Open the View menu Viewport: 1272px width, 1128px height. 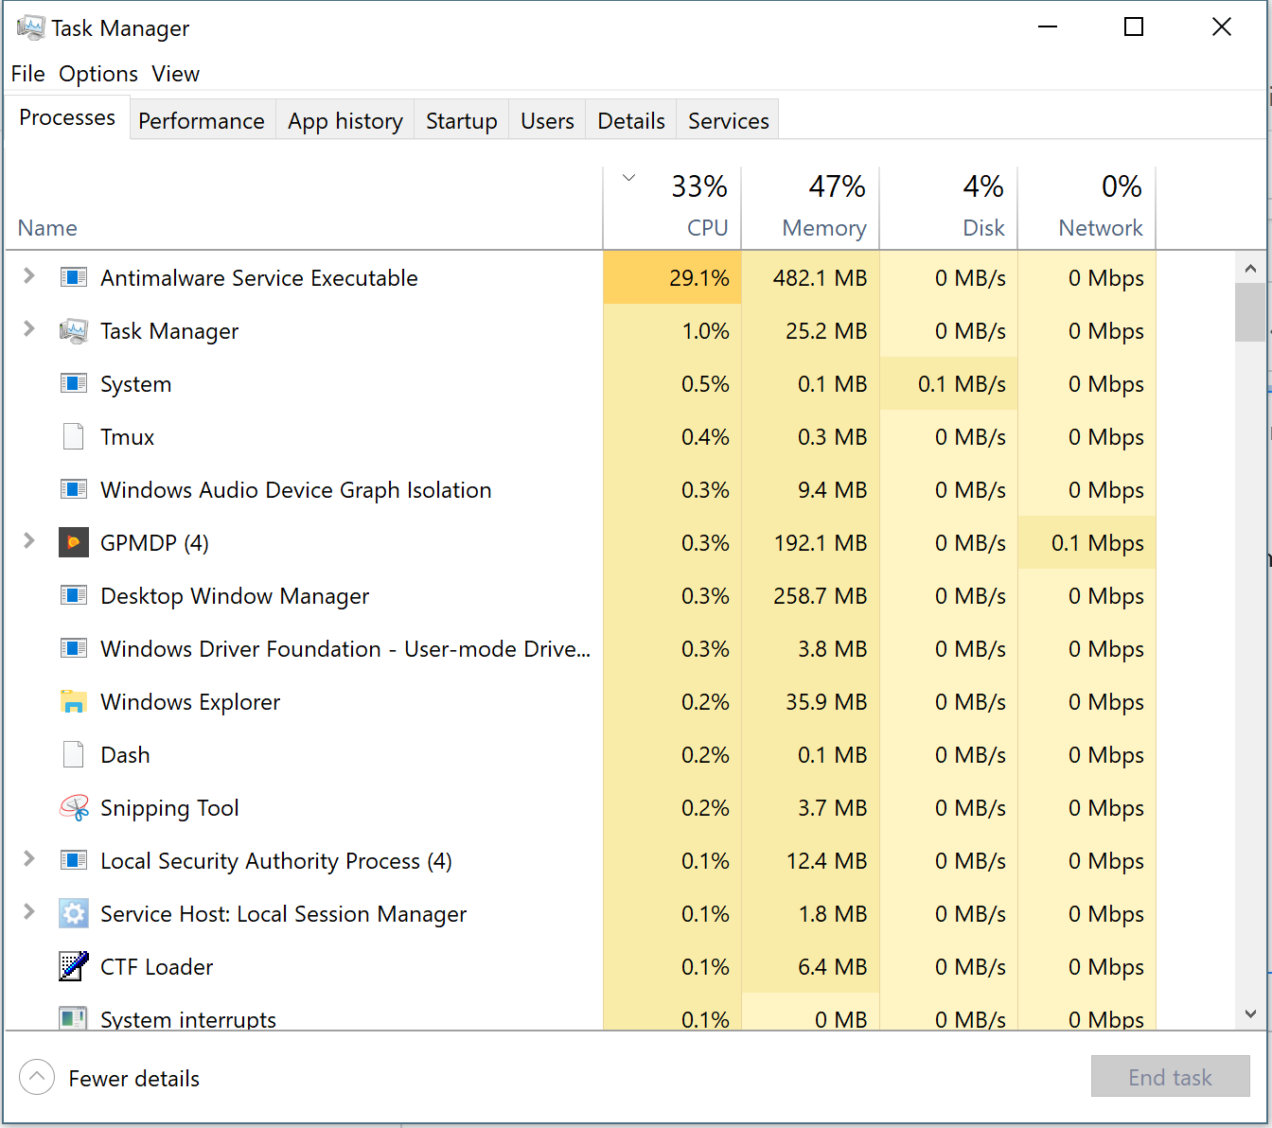pyautogui.click(x=175, y=74)
